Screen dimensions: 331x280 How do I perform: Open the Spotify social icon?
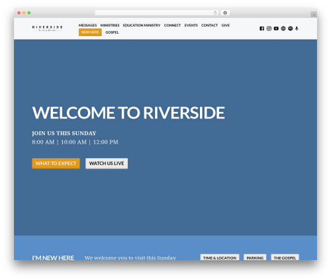291,28
